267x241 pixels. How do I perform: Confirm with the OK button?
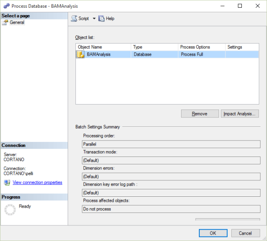coord(213,233)
